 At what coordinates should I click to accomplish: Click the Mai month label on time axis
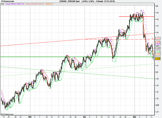[x=135, y=117]
